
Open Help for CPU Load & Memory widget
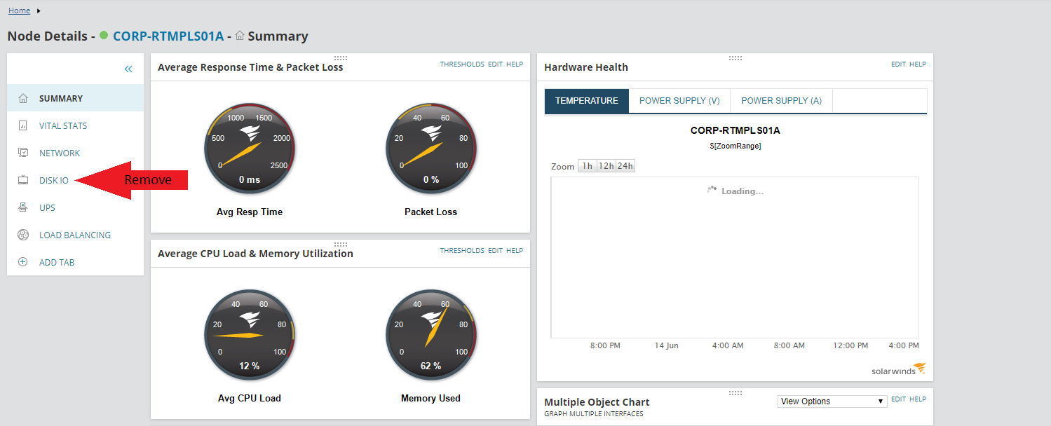(515, 250)
